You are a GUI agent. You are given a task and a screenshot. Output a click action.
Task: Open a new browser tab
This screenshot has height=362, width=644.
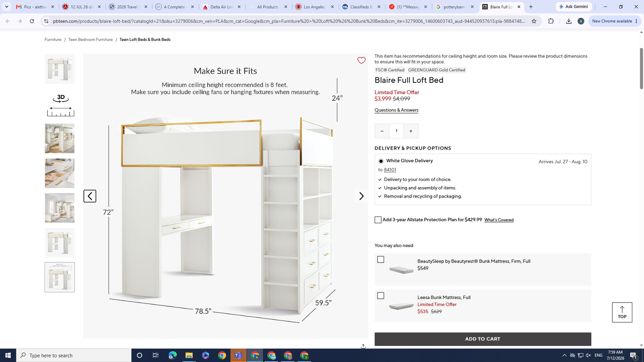531,7
